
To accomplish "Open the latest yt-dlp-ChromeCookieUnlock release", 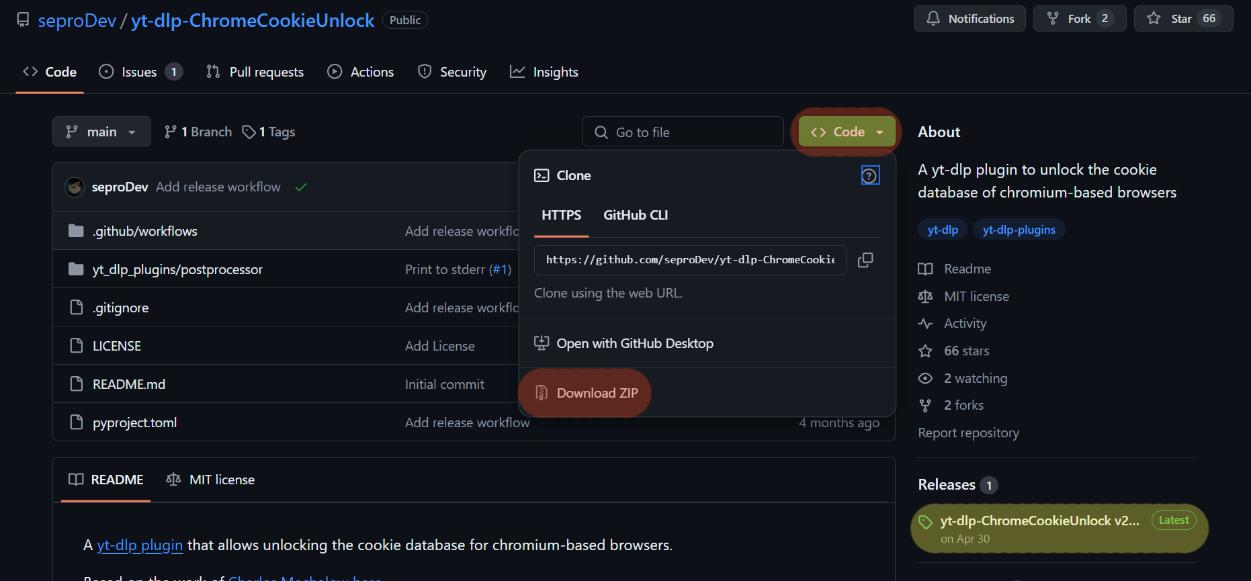I will click(x=1039, y=521).
